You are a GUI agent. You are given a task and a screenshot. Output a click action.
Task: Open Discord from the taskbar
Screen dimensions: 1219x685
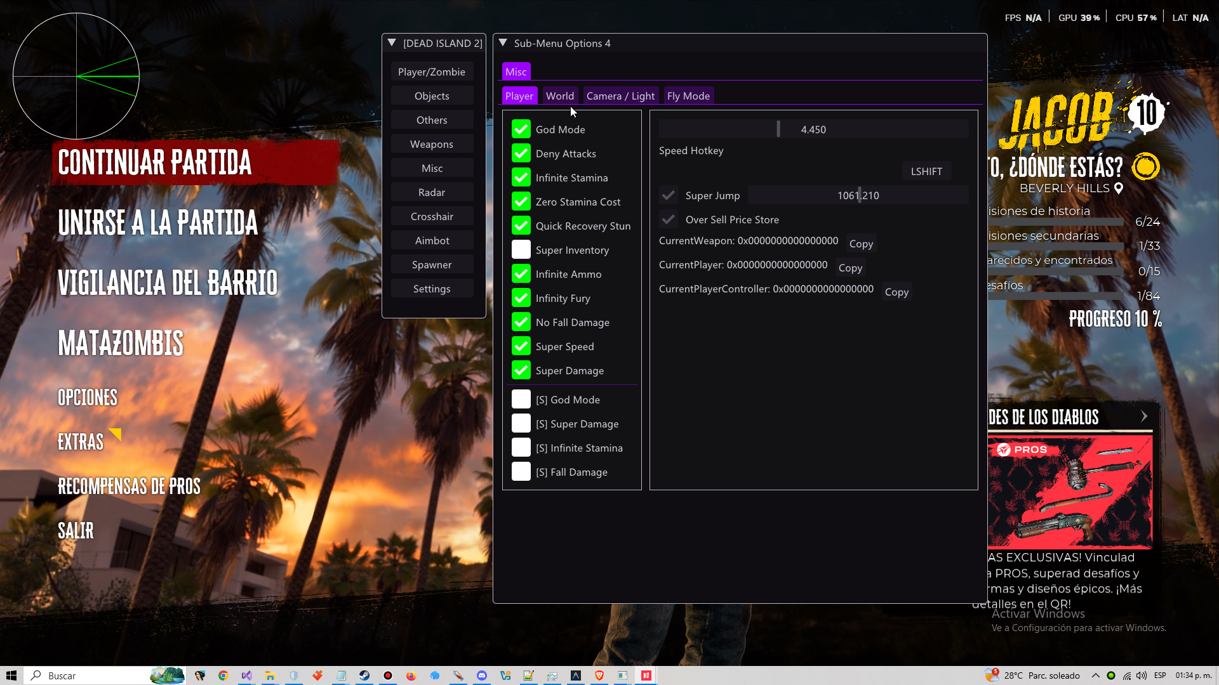483,675
